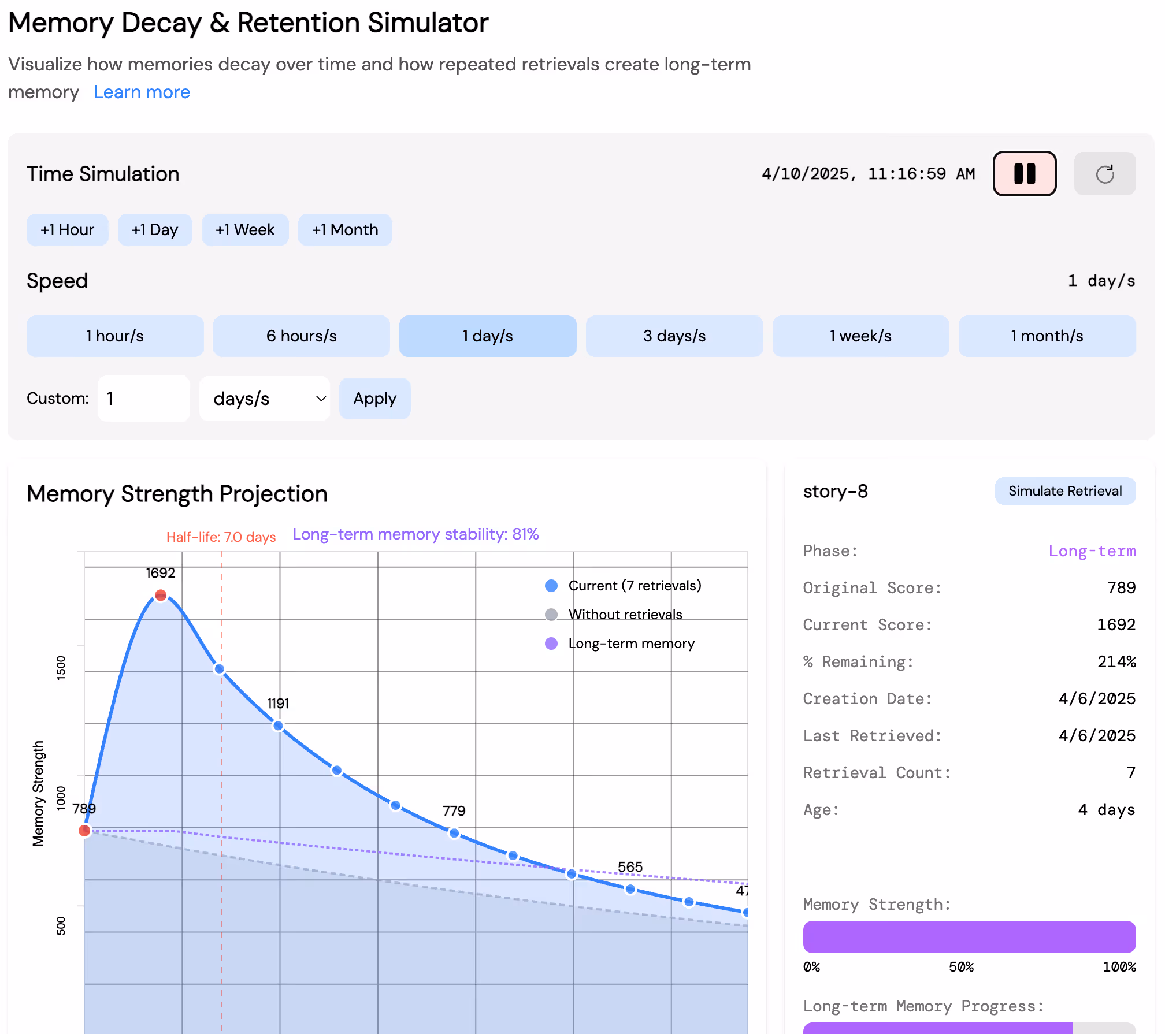
Task: Enable the 1 week/s speed
Action: point(860,336)
